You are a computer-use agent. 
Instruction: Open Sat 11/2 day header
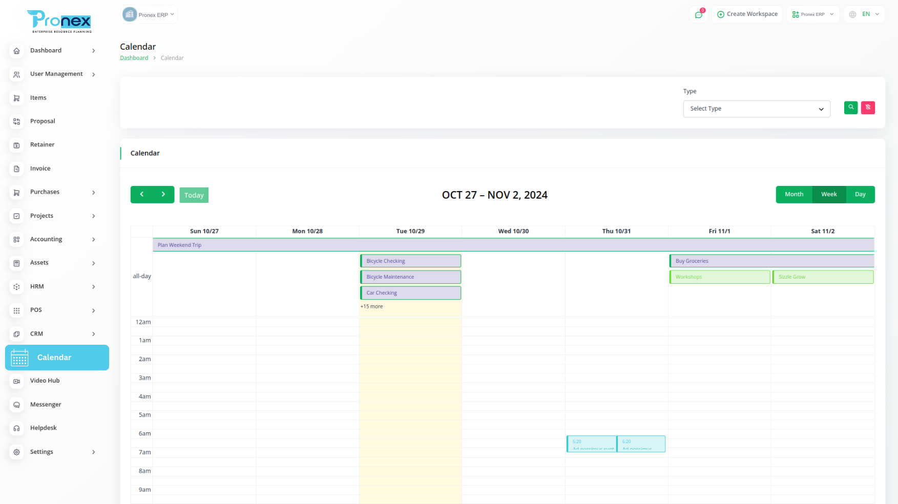(823, 231)
